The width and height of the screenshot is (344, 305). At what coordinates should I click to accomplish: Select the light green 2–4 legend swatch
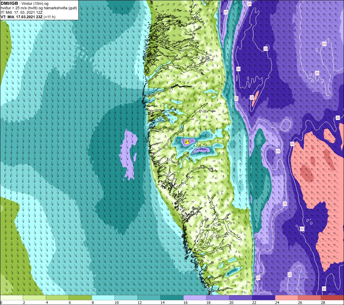[x=34, y=297]
